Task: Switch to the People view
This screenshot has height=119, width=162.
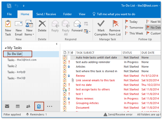Action: click(x=28, y=106)
